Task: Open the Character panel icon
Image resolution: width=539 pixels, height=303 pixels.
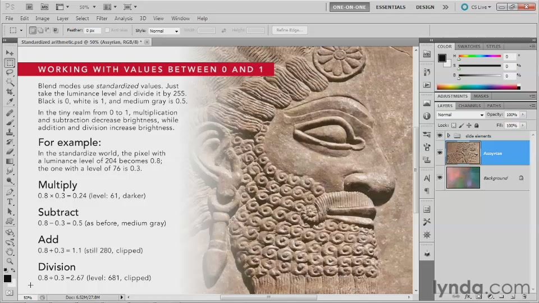Action: click(x=427, y=178)
